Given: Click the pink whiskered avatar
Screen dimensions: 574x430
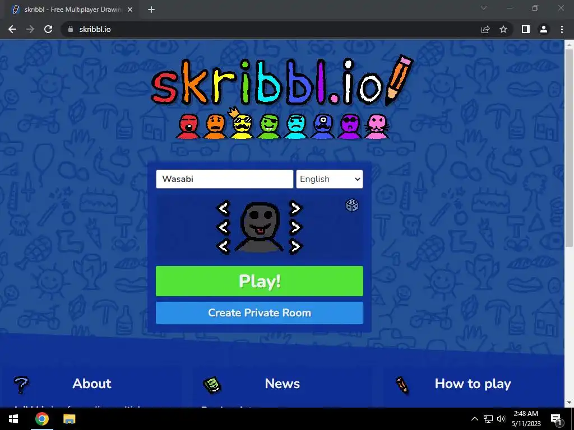Looking at the screenshot, I should pyautogui.click(x=377, y=127).
